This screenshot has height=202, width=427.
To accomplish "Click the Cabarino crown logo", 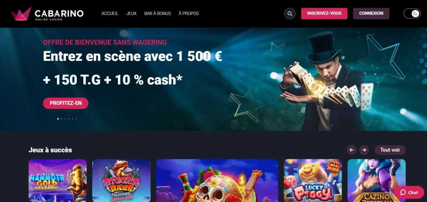I will coord(21,14).
